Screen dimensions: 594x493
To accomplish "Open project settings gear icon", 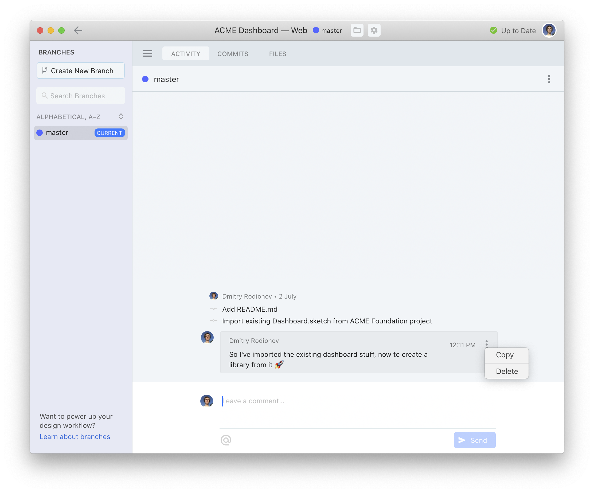I will [374, 30].
